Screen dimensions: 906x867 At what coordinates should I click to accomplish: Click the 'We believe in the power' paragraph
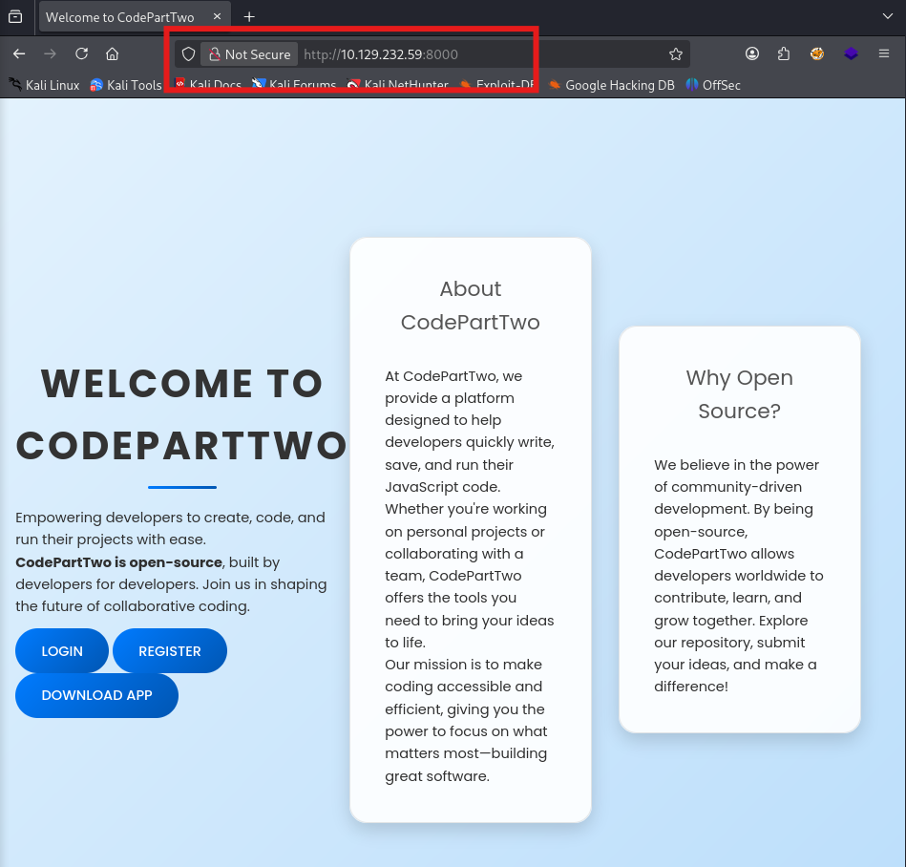coord(738,575)
